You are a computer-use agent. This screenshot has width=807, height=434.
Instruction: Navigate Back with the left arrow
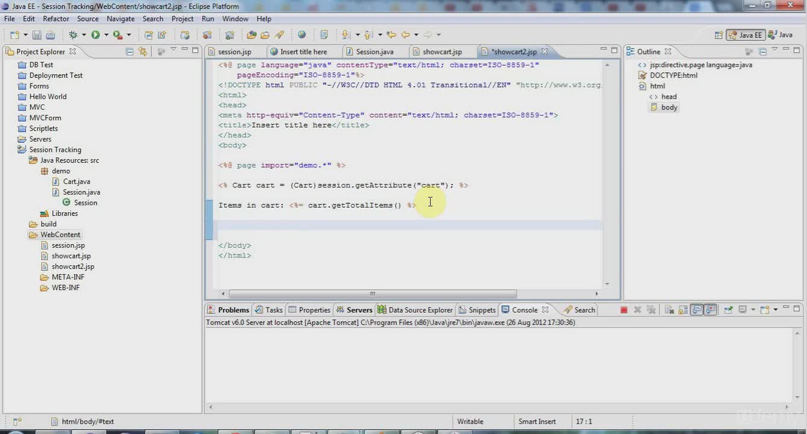406,35
